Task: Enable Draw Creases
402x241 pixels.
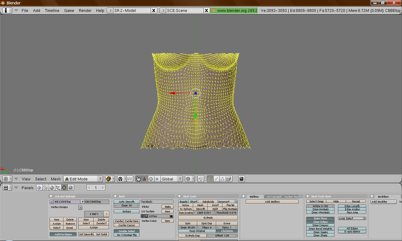Action: tap(320, 225)
